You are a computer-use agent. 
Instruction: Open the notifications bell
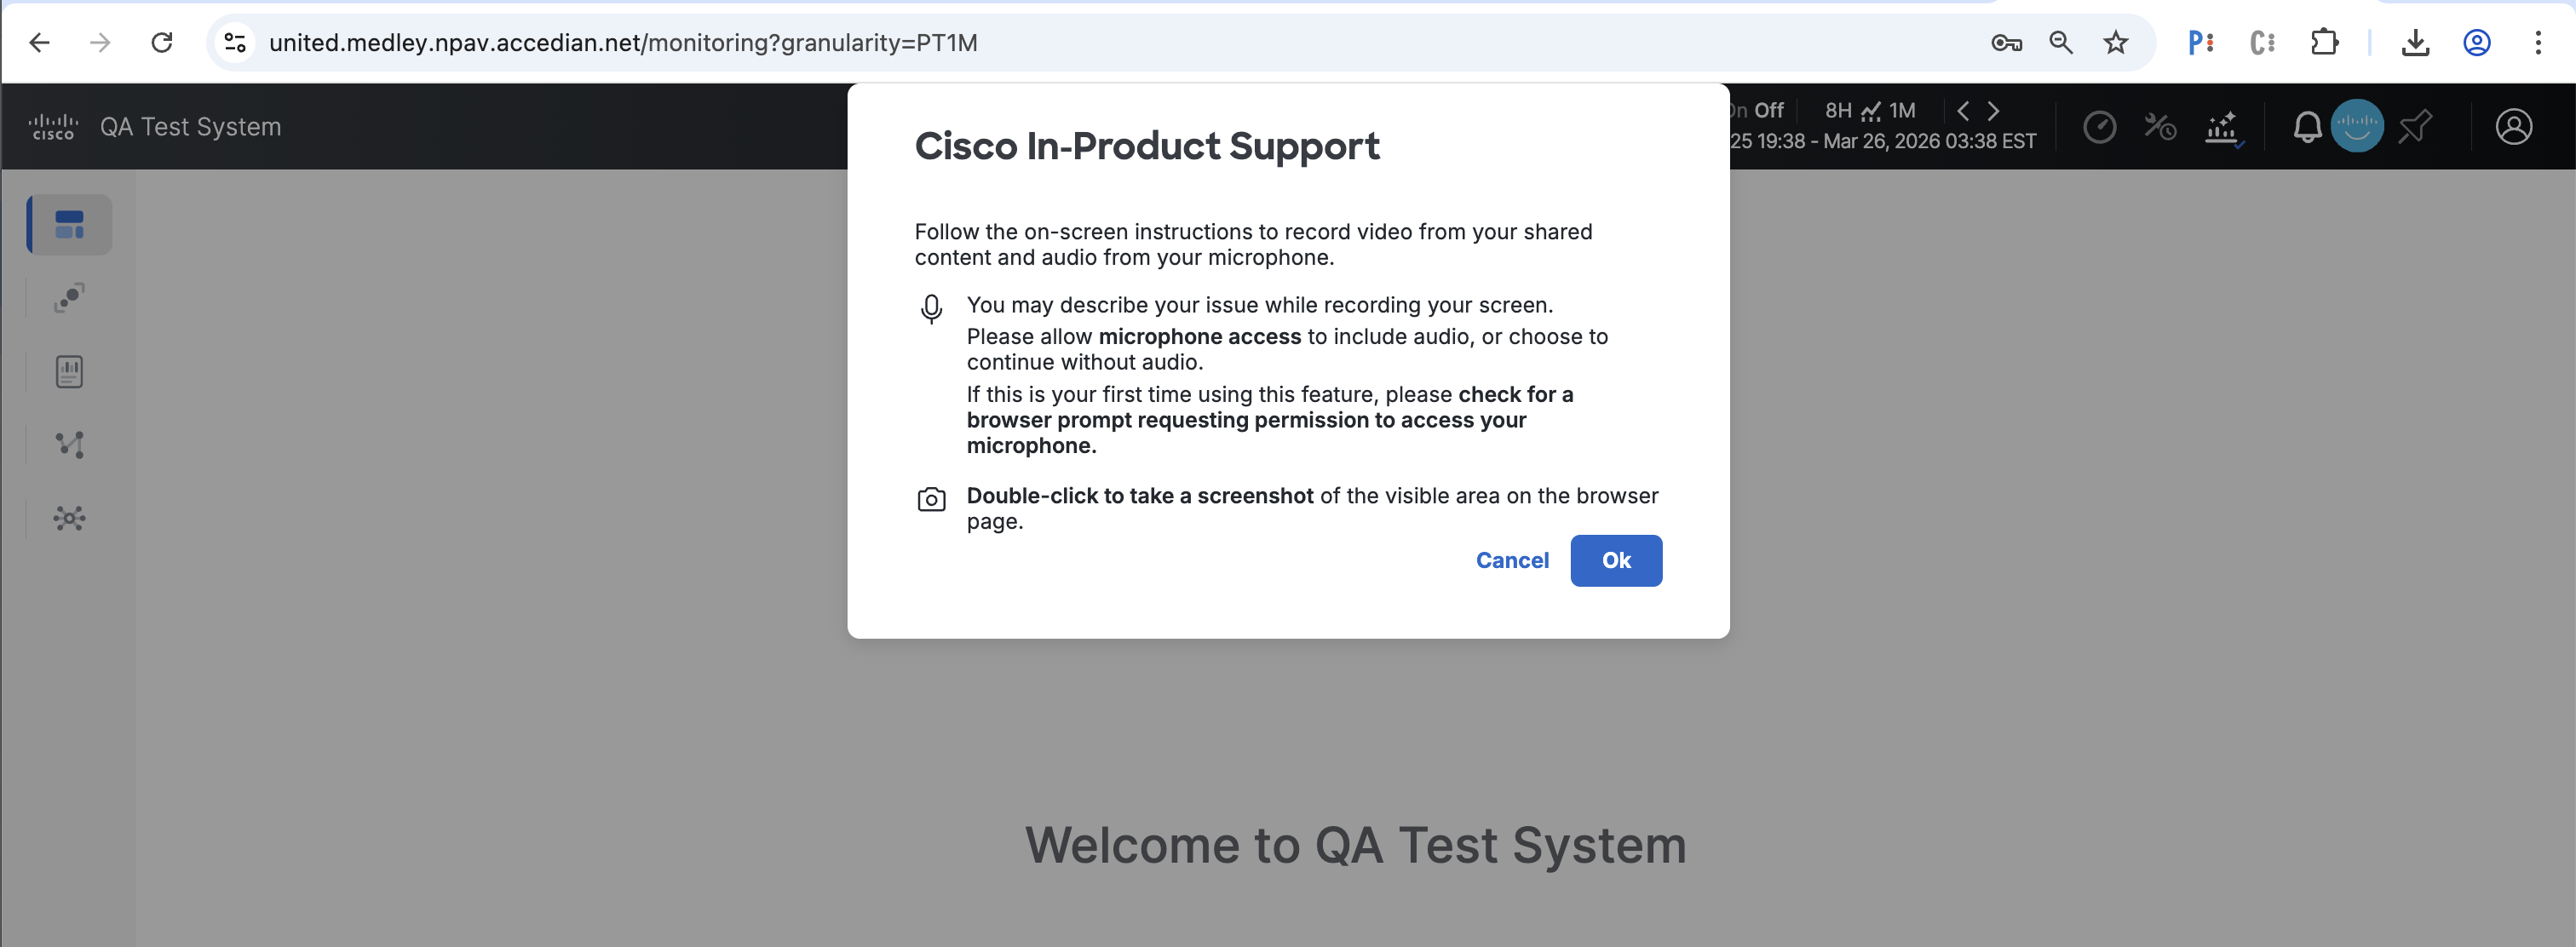click(x=2306, y=127)
